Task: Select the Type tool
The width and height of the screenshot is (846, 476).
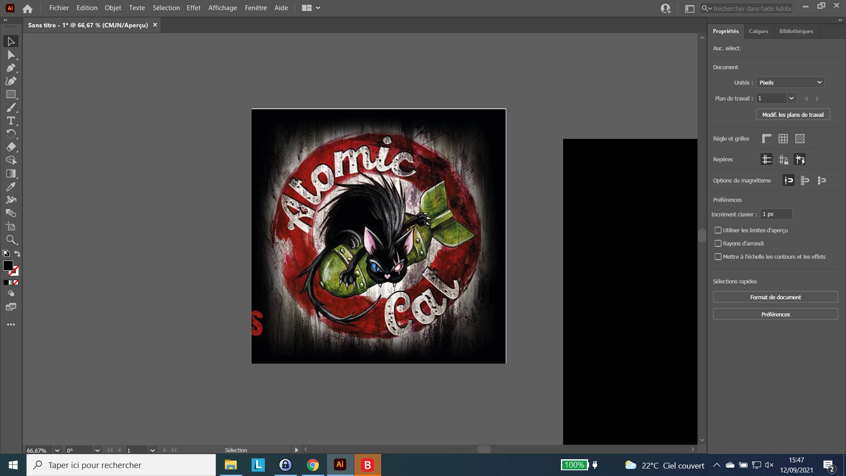Action: point(11,121)
